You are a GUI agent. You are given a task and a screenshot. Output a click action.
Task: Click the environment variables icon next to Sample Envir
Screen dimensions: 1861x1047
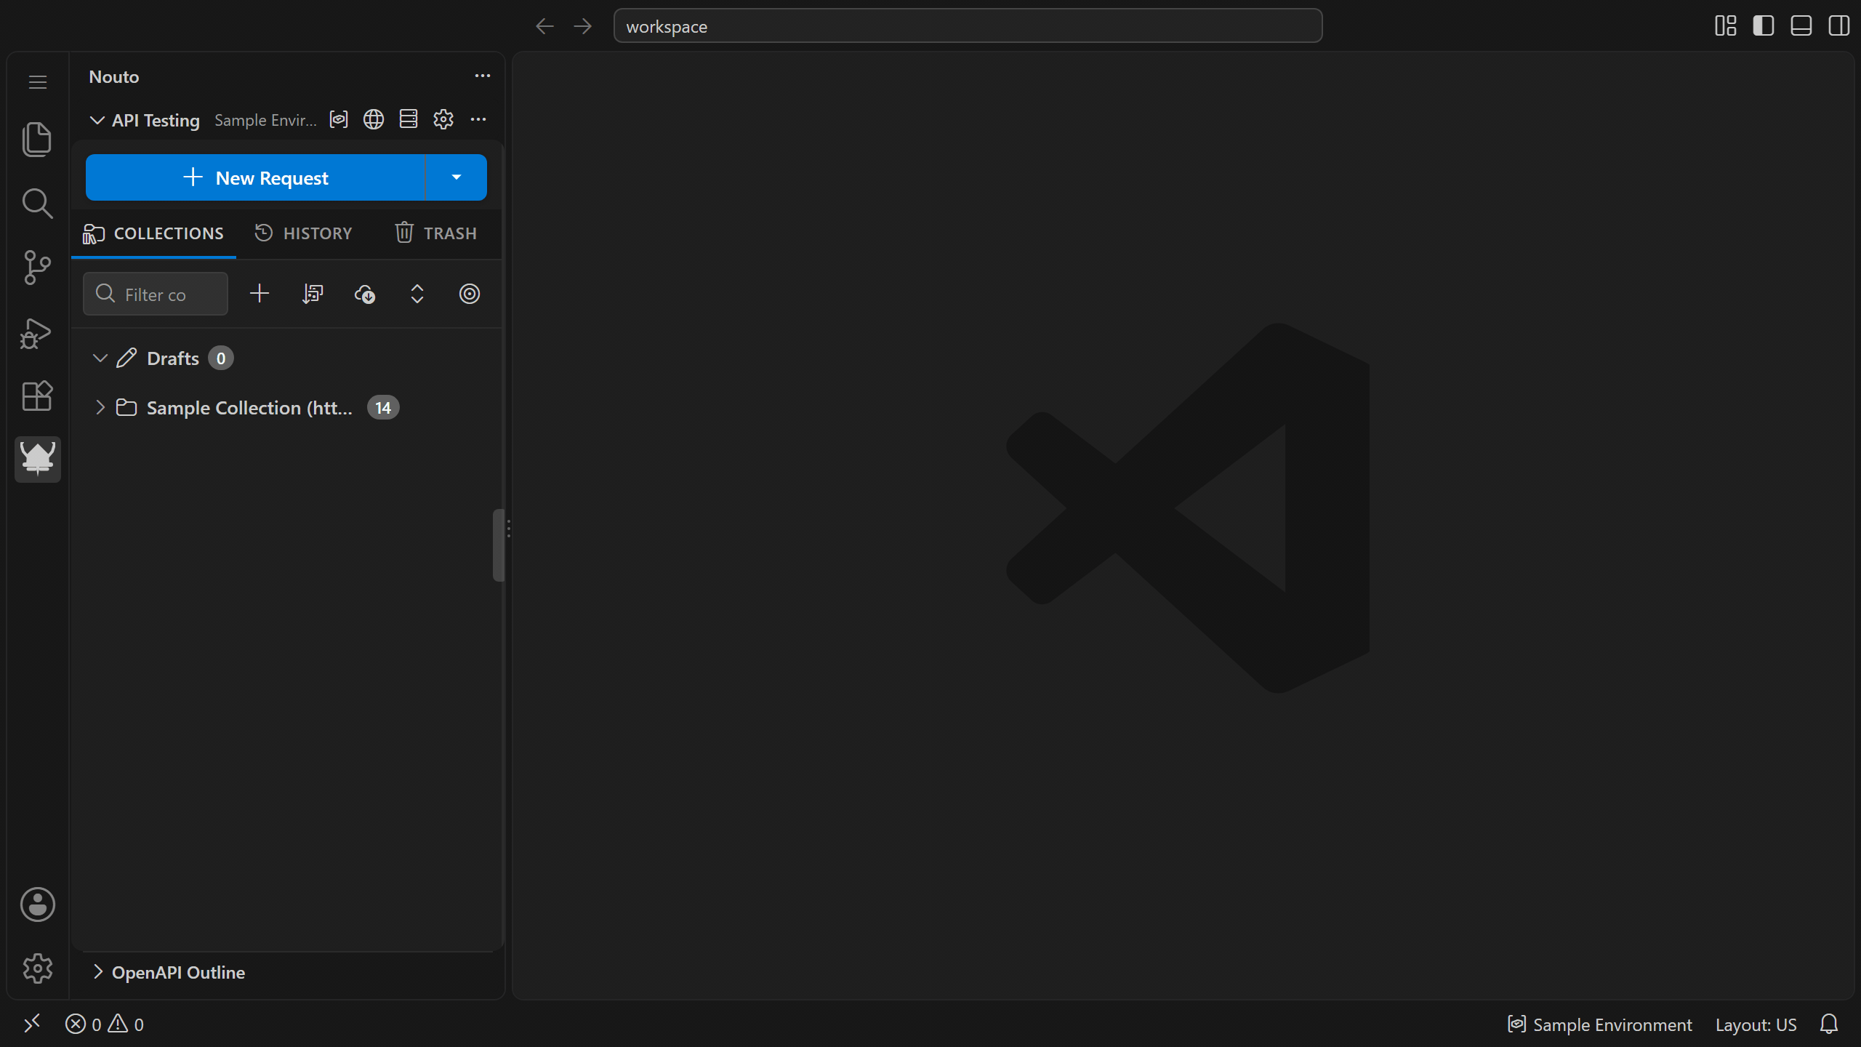click(x=339, y=119)
